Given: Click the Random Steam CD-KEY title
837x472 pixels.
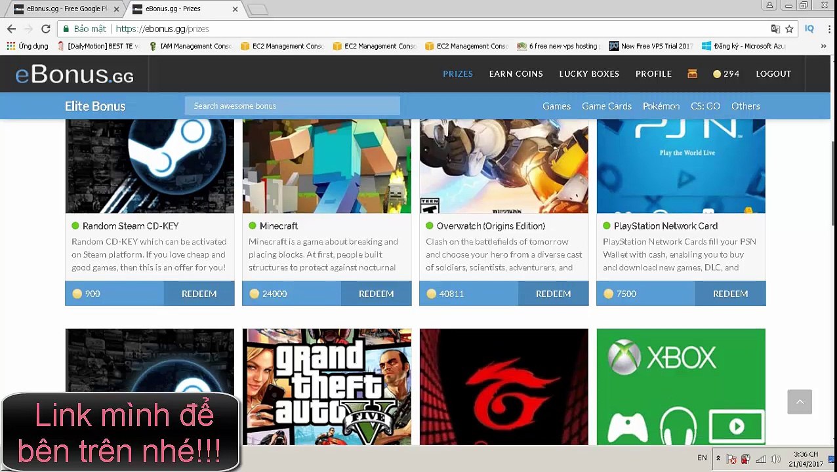Looking at the screenshot, I should point(131,226).
